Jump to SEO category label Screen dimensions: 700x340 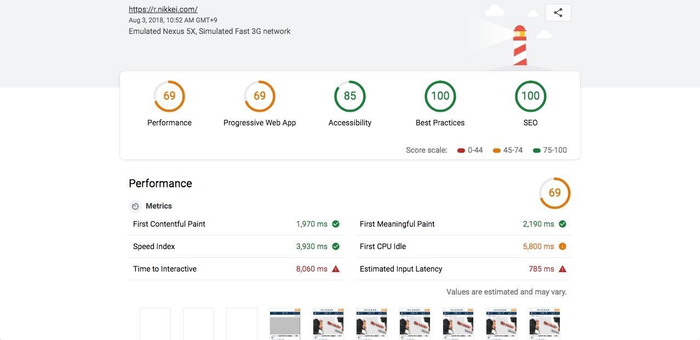pyautogui.click(x=531, y=123)
